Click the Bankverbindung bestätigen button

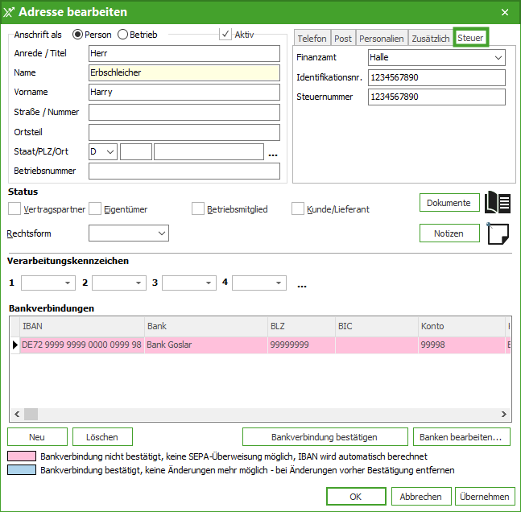(x=325, y=437)
